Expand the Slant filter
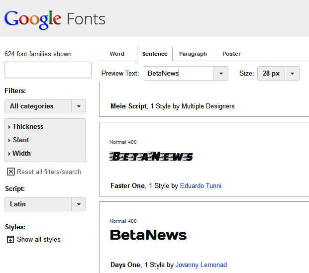309x273 pixels. pos(19,140)
